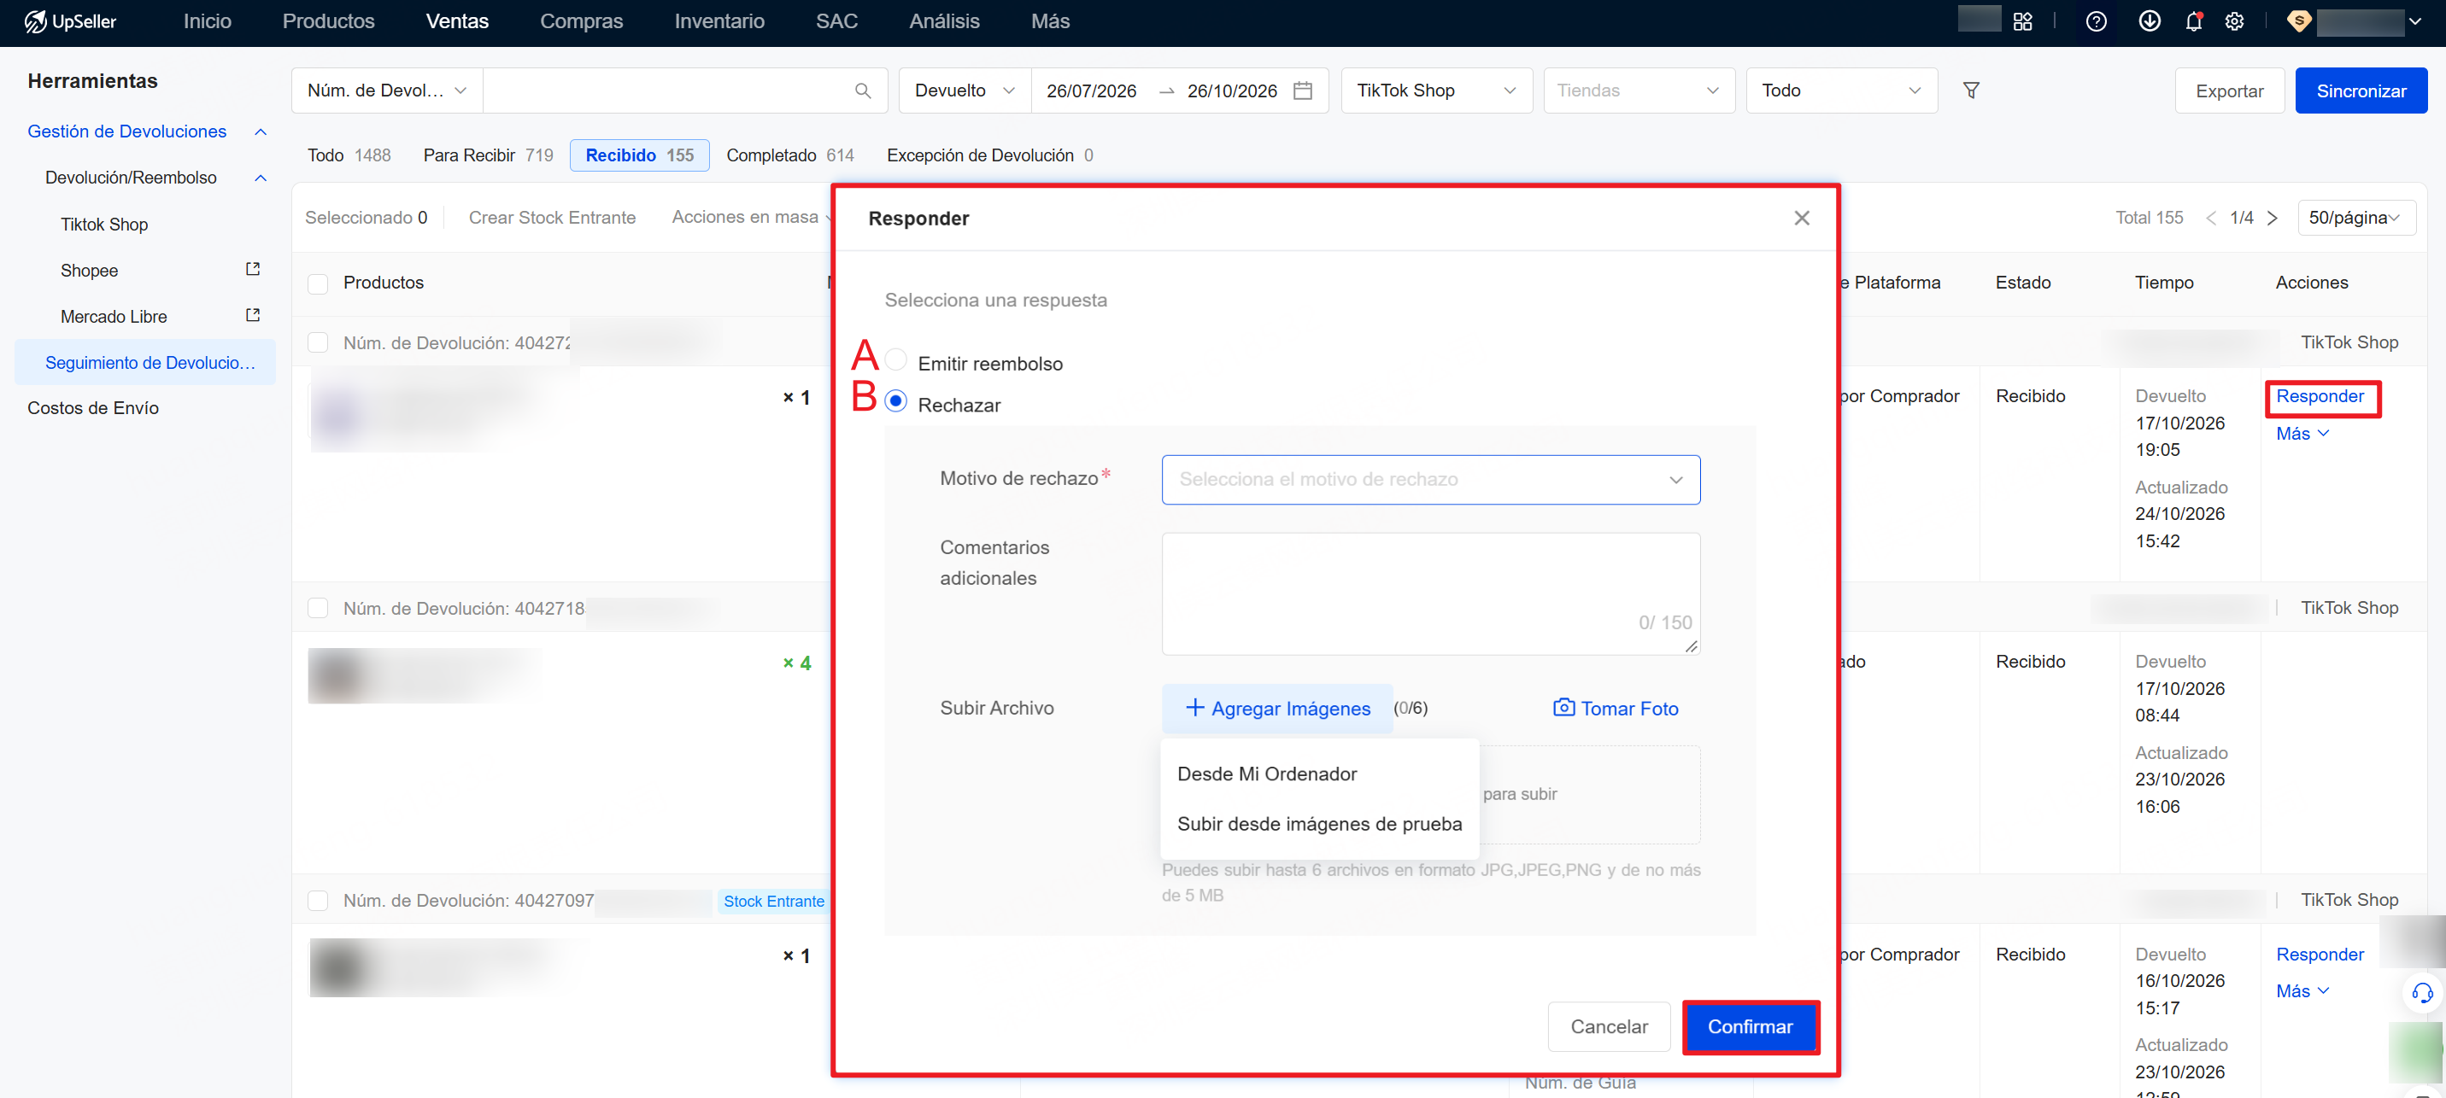Toggle the select-all Productos checkbox
2446x1098 pixels.
click(318, 283)
